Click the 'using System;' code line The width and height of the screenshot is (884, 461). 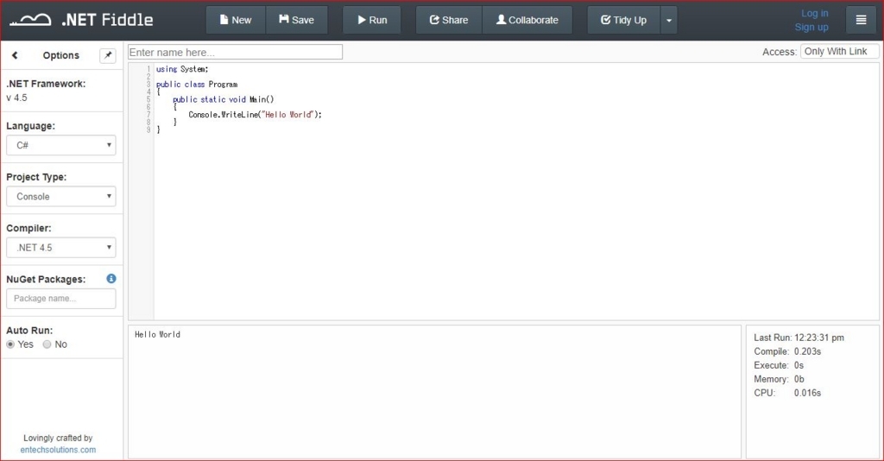tap(182, 69)
